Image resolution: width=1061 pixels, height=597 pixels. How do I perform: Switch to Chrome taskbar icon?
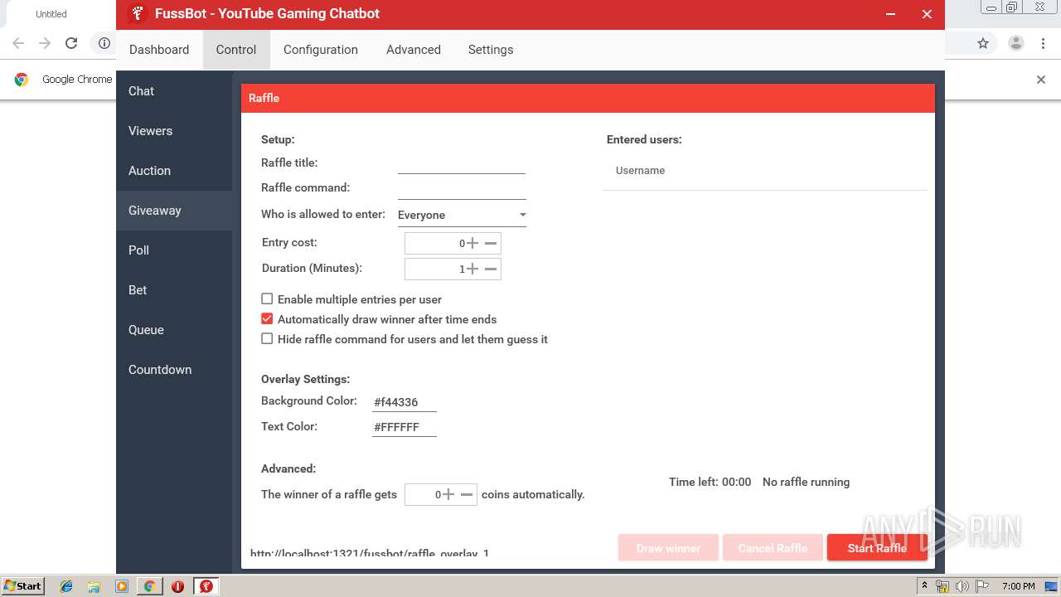pos(149,586)
